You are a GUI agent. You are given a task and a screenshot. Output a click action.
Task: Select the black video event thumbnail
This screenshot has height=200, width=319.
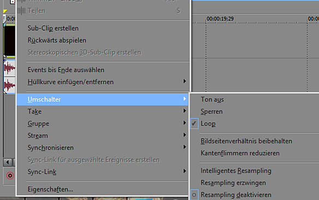click(x=9, y=40)
